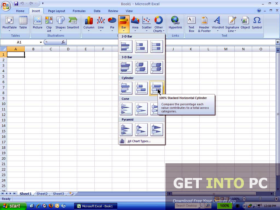This screenshot has width=280, height=210.
Task: Choose 2-D Stacked Bar chart
Action: pos(141,46)
